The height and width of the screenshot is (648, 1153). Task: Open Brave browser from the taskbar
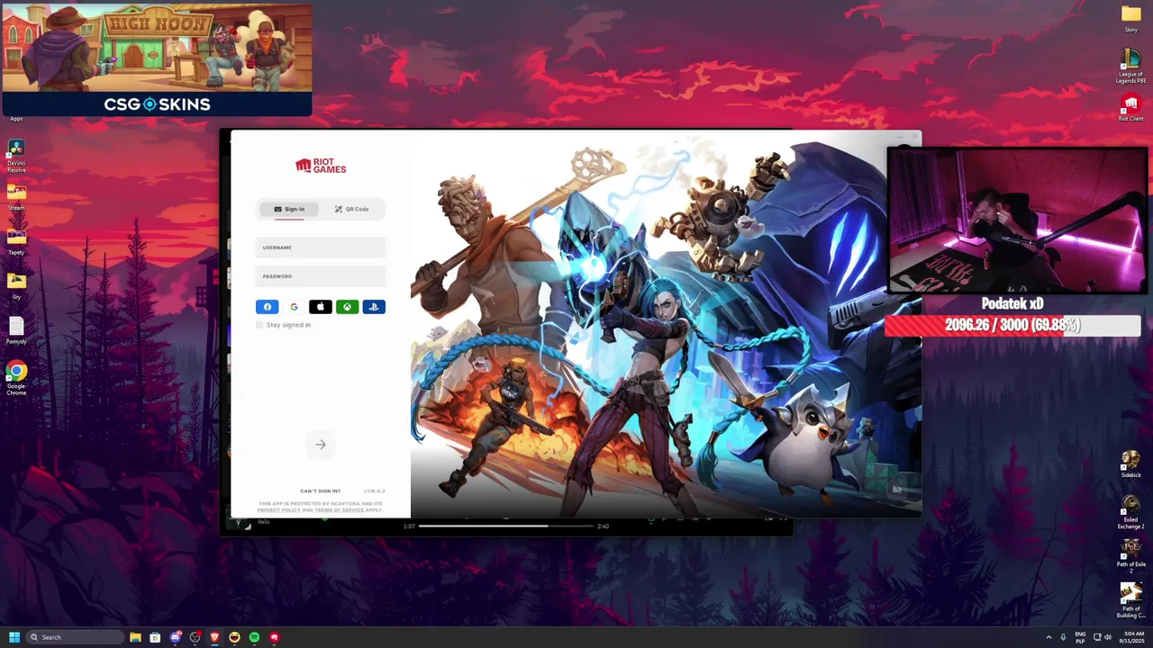pyautogui.click(x=214, y=637)
